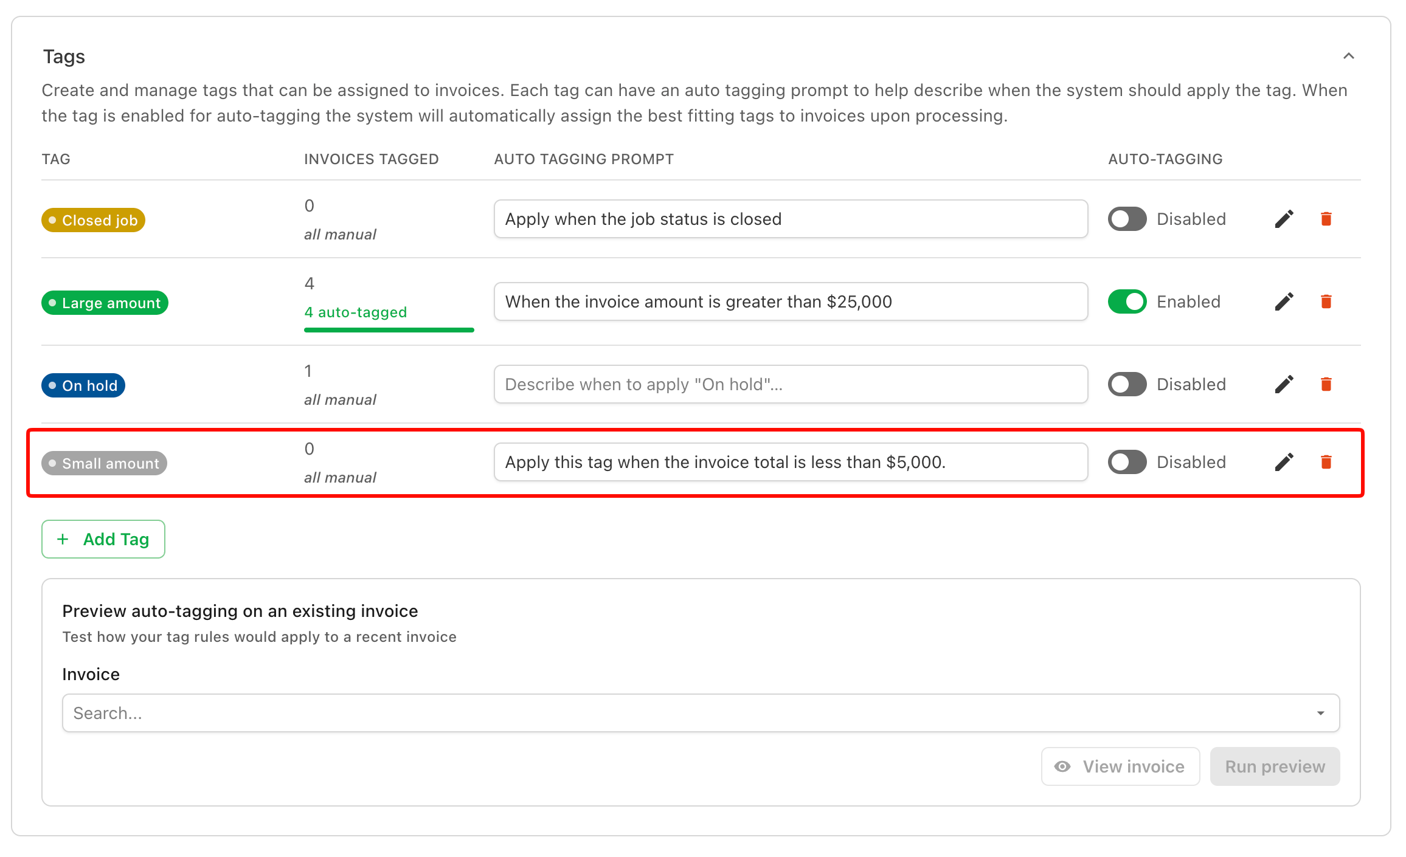
Task: Select the blue On hold tag chip
Action: point(83,385)
